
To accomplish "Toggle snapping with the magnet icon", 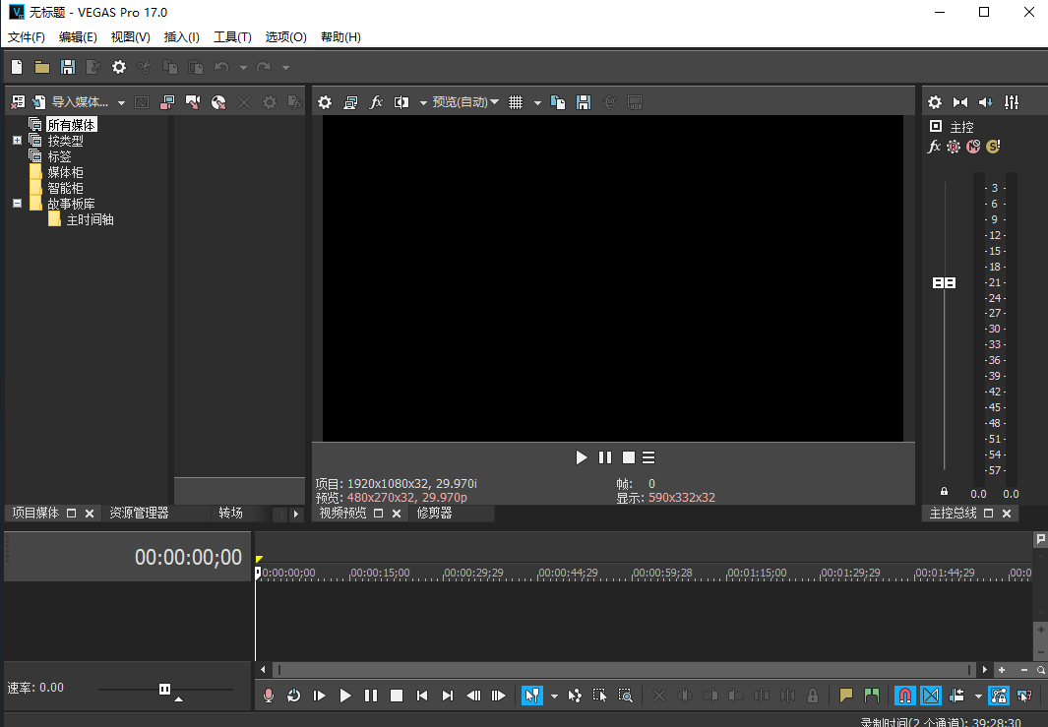I will (905, 696).
